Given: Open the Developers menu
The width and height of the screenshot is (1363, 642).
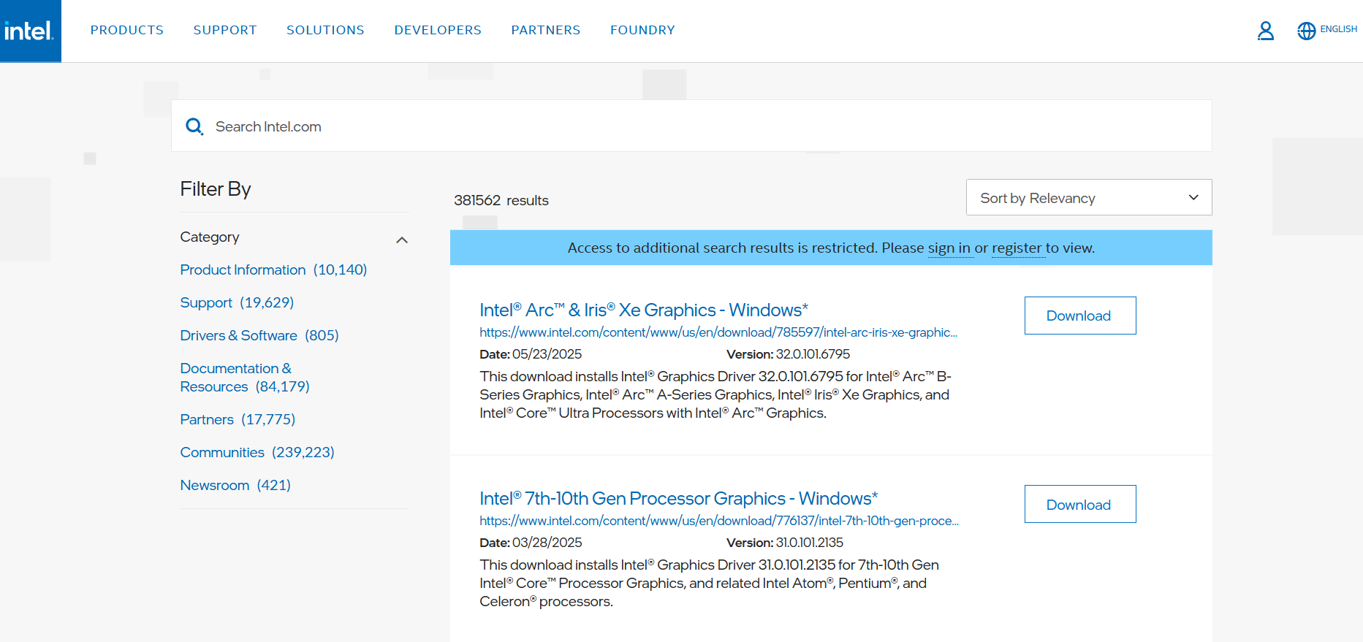Looking at the screenshot, I should 438,30.
